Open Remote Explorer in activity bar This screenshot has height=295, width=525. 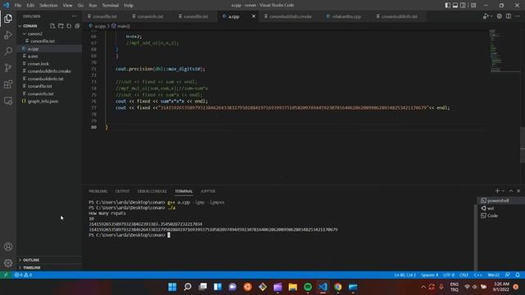point(8,101)
